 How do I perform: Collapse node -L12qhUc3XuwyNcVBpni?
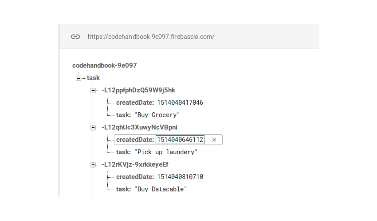coord(93,128)
